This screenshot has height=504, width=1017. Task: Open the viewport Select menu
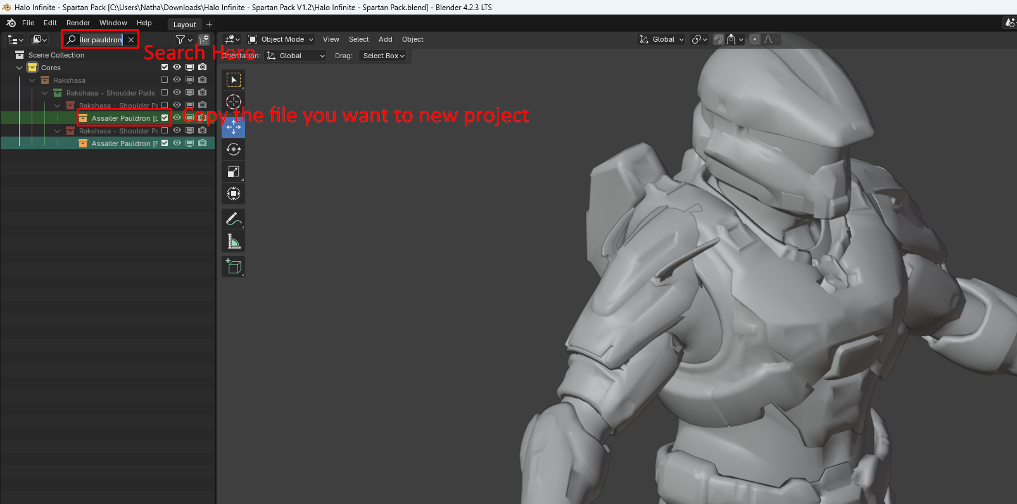tap(358, 39)
